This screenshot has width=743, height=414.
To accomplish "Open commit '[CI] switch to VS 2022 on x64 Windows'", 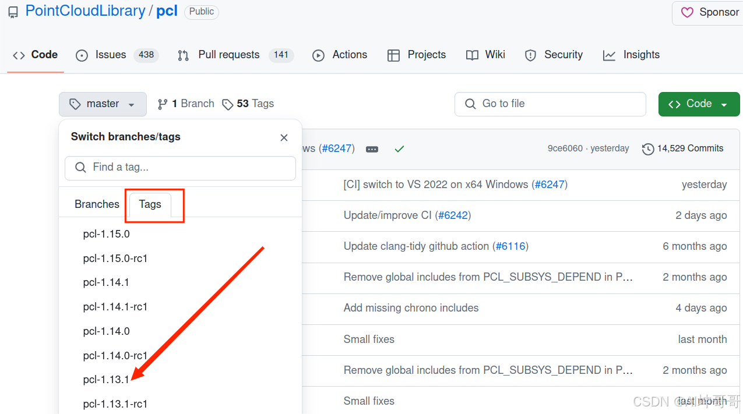I will pos(436,185).
